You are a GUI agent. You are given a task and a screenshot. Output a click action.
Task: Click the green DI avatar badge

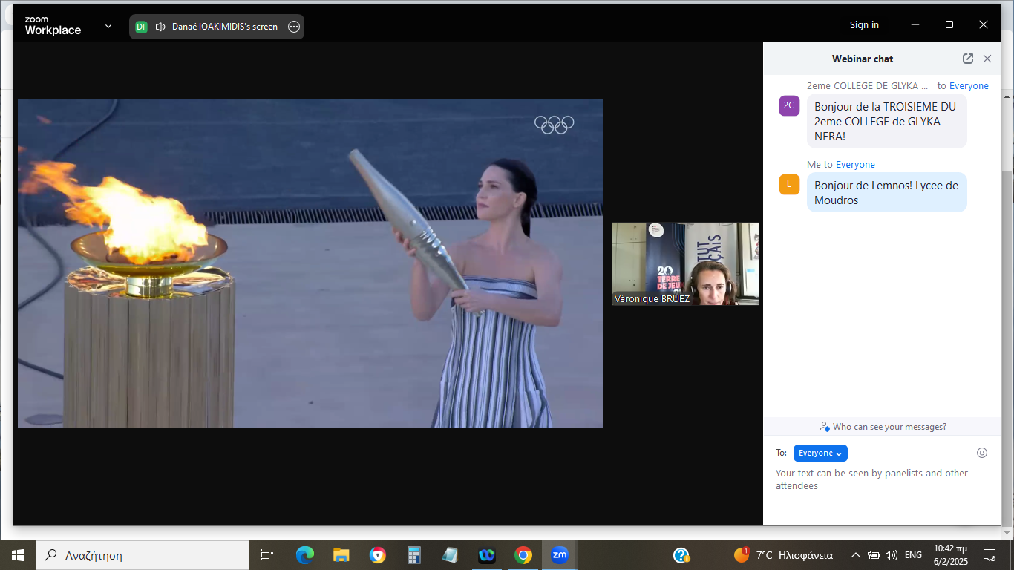pyautogui.click(x=141, y=27)
